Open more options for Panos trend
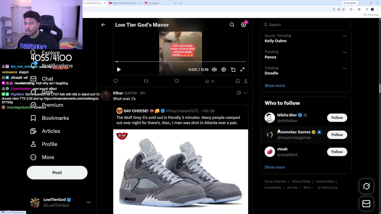Image resolution: width=381 pixels, height=214 pixels. (345, 52)
